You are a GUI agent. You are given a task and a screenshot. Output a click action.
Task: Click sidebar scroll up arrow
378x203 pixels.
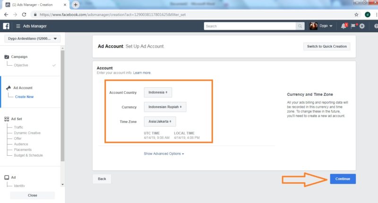(x=62, y=48)
